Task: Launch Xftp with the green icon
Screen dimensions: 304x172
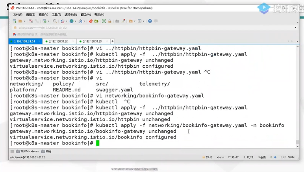Action: (96, 21)
